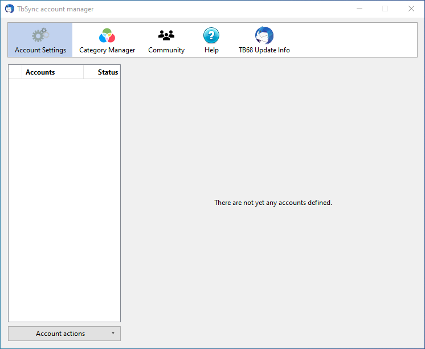Click the 'not yet any accounts defined' message
The image size is (425, 349).
click(273, 203)
